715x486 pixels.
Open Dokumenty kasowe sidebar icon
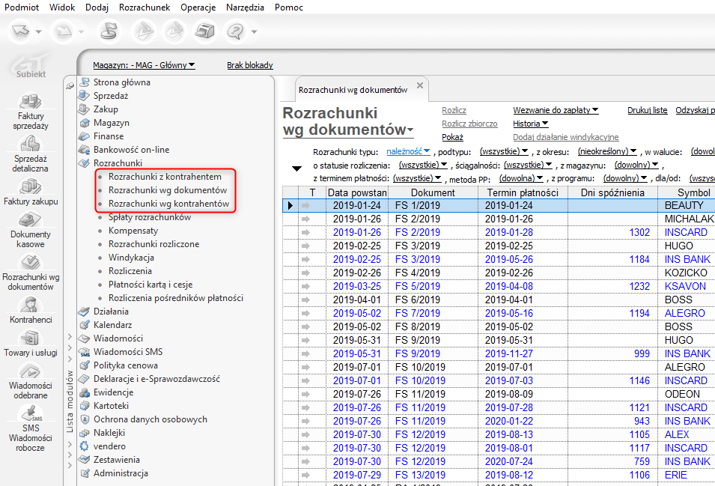30,220
